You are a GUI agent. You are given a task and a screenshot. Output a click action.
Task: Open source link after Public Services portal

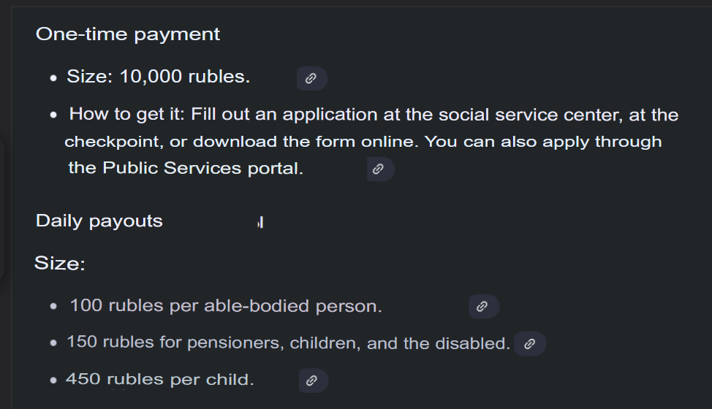(x=379, y=169)
